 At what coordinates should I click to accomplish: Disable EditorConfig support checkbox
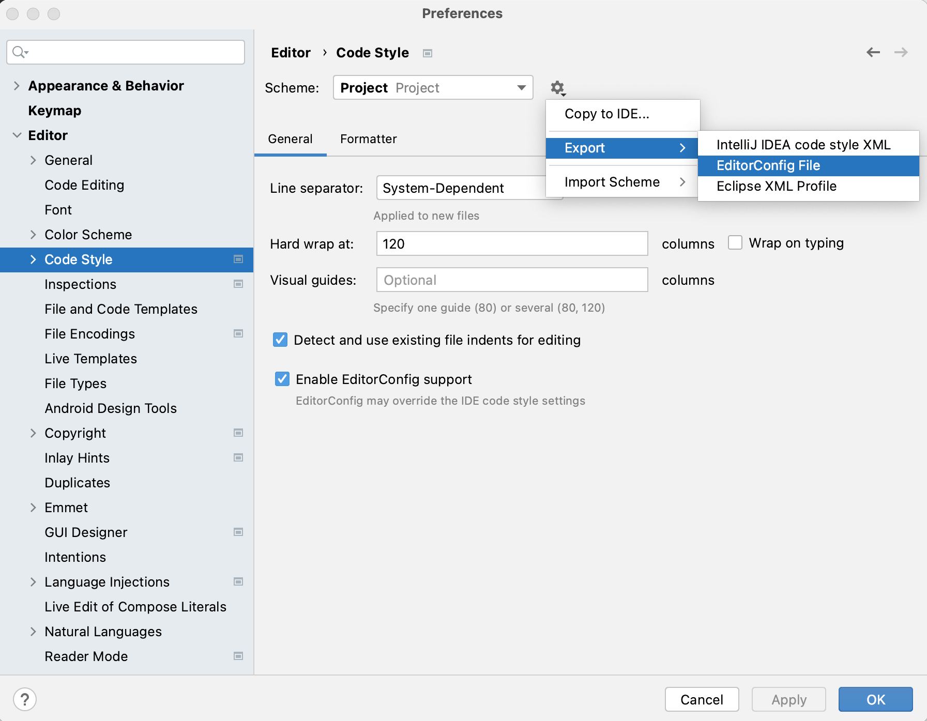pos(282,379)
